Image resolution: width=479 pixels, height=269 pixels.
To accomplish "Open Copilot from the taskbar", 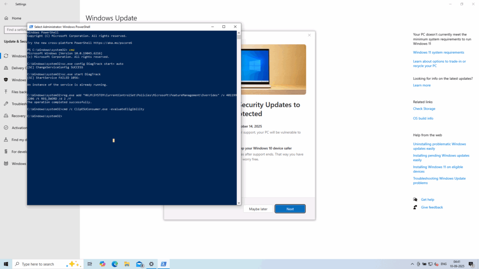I will 102,264.
